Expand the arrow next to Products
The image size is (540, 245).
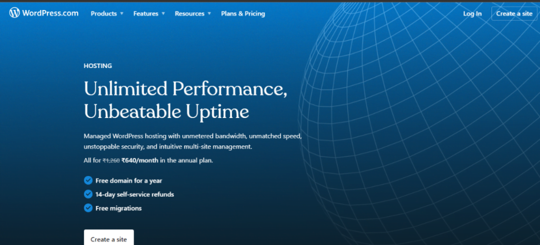pos(122,14)
